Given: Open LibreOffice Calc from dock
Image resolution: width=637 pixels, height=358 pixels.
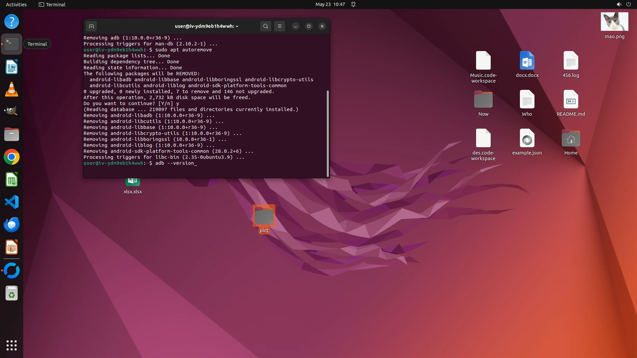Looking at the screenshot, I should click(12, 180).
